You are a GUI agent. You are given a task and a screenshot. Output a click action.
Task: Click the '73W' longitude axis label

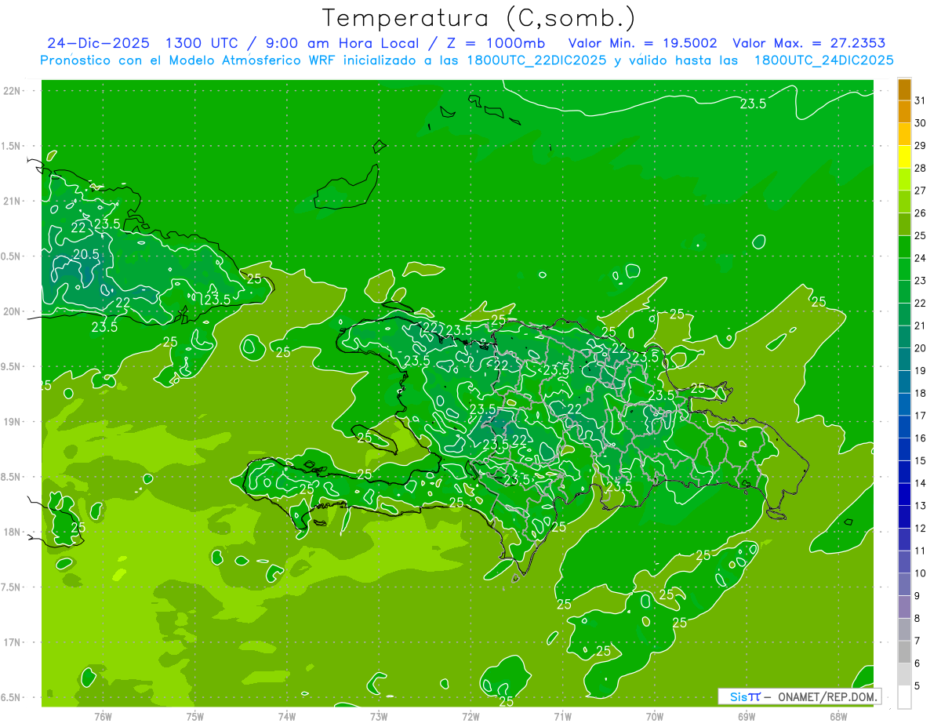click(379, 716)
